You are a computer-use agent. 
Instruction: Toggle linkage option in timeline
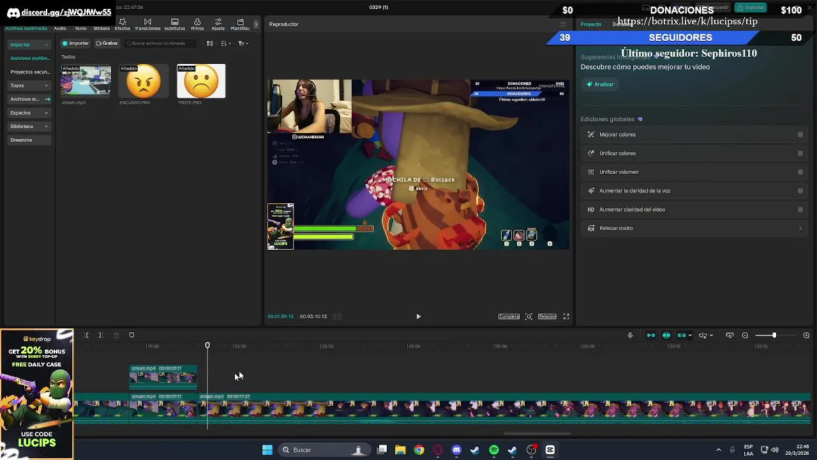tap(682, 335)
